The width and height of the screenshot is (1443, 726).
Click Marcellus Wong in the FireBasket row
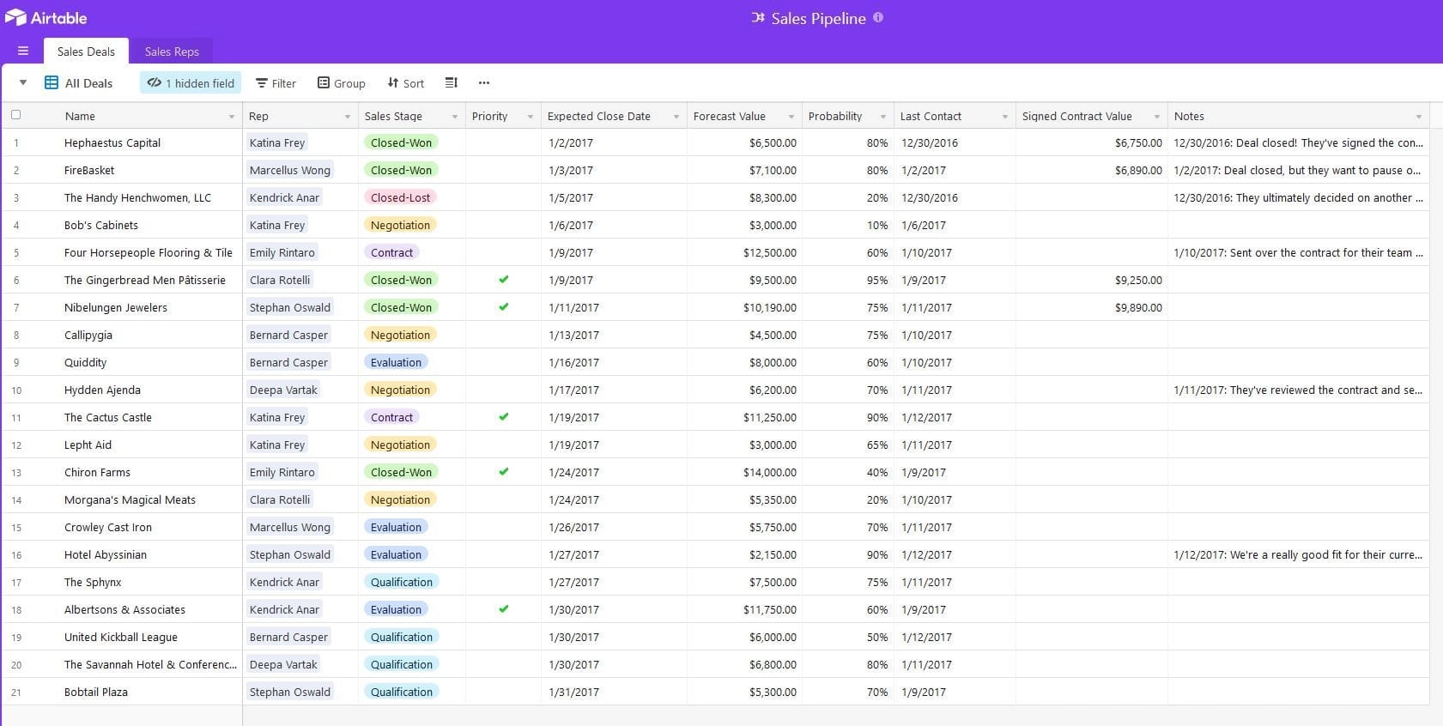click(x=290, y=170)
